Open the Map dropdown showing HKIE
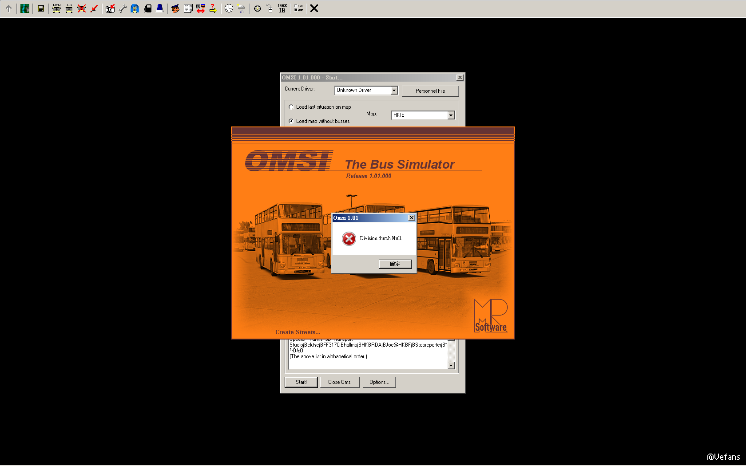Viewport: 746px width, 466px height. 451,115
